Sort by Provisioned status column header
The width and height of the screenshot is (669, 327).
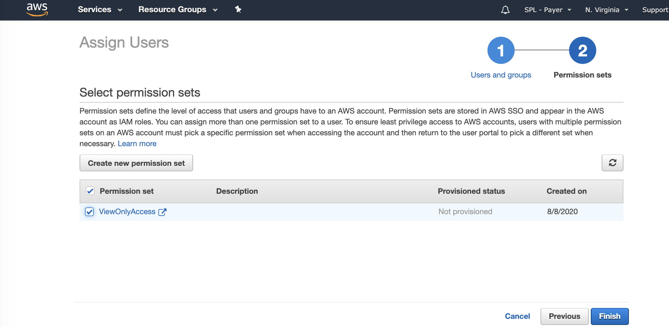pos(471,191)
